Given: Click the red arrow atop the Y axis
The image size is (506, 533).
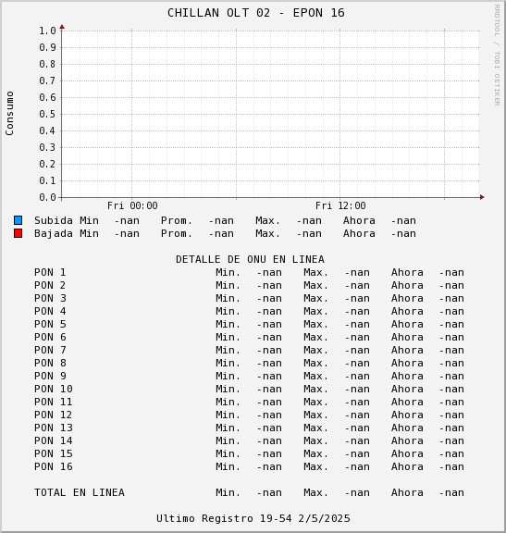Looking at the screenshot, I should point(62,27).
